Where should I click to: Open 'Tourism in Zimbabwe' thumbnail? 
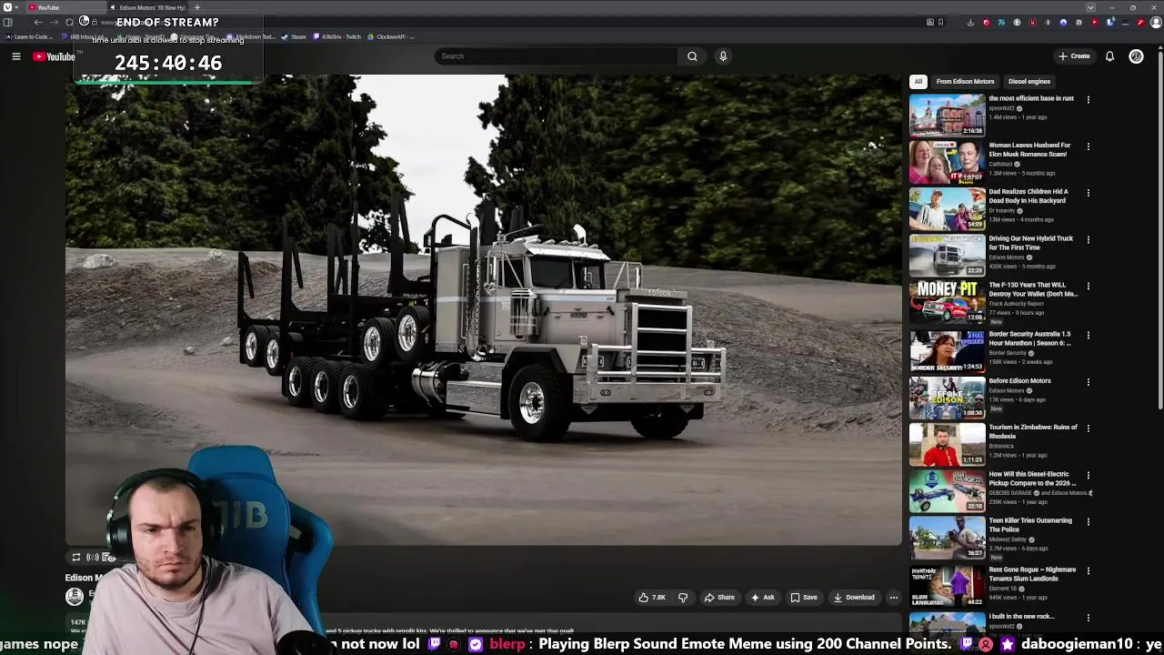[947, 444]
